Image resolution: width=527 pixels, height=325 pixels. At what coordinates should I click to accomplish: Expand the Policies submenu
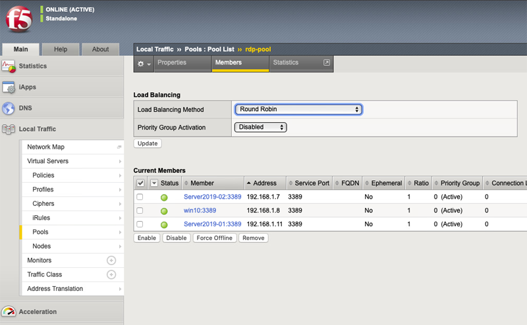point(120,176)
